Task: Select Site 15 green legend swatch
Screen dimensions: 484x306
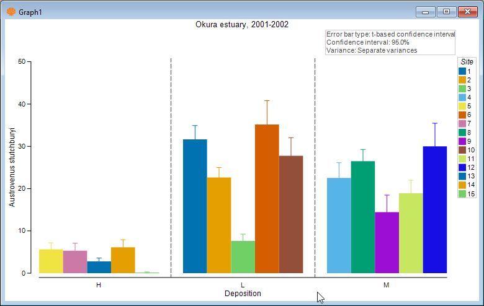Action: coord(462,194)
